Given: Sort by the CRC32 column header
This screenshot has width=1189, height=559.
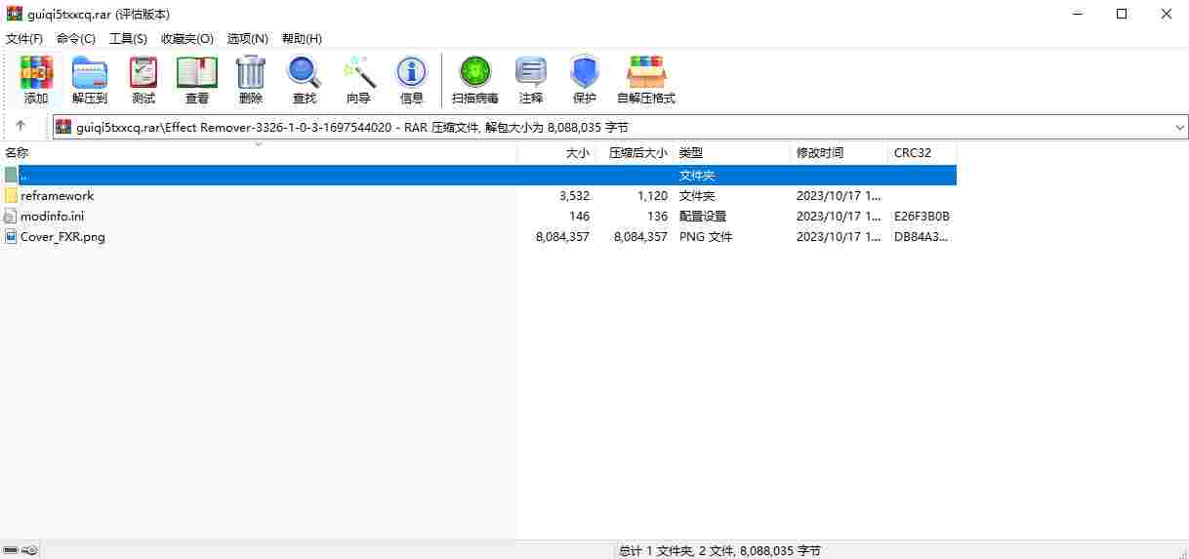Looking at the screenshot, I should click(x=922, y=153).
